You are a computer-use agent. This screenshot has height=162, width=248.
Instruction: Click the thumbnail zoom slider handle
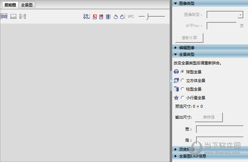(x=148, y=17)
